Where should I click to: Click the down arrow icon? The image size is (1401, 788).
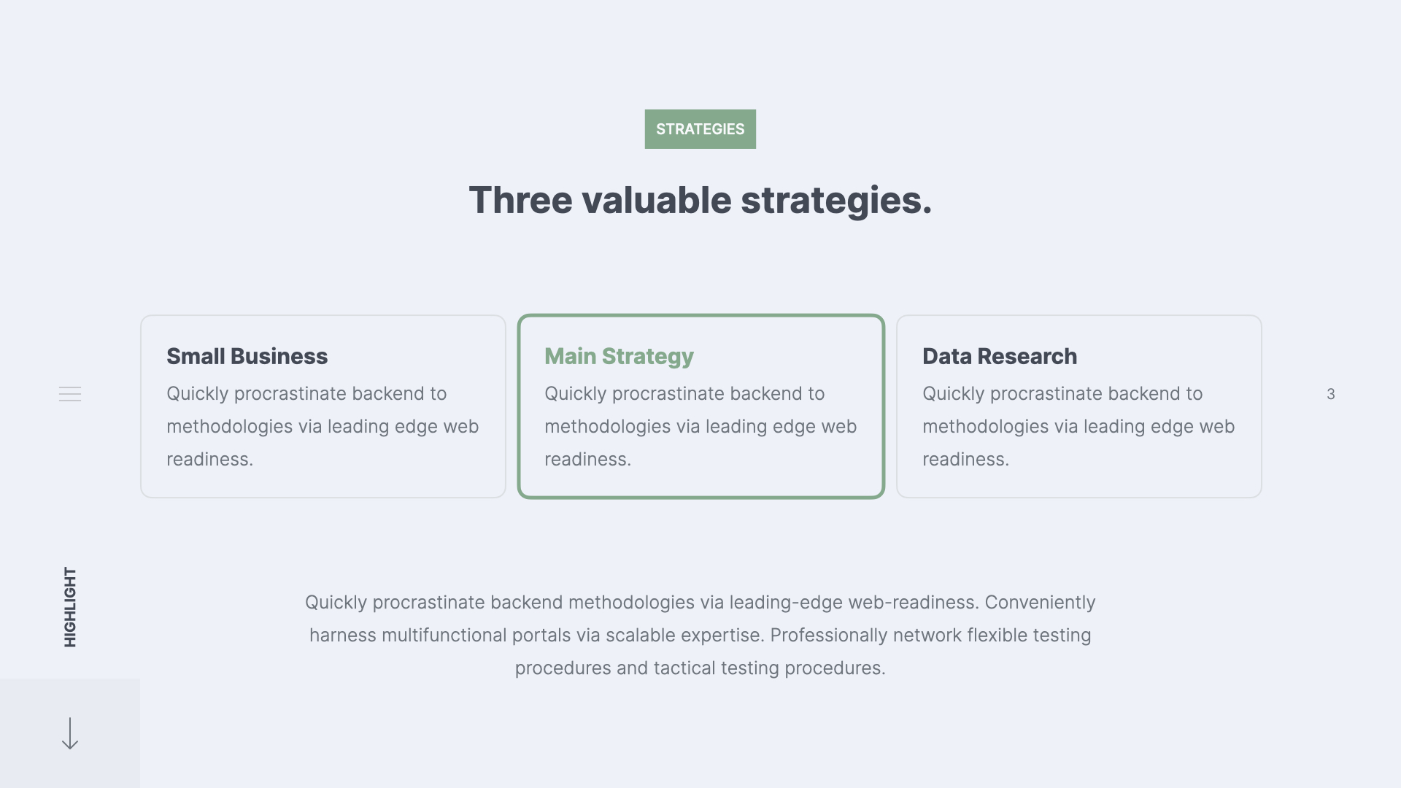pyautogui.click(x=70, y=733)
